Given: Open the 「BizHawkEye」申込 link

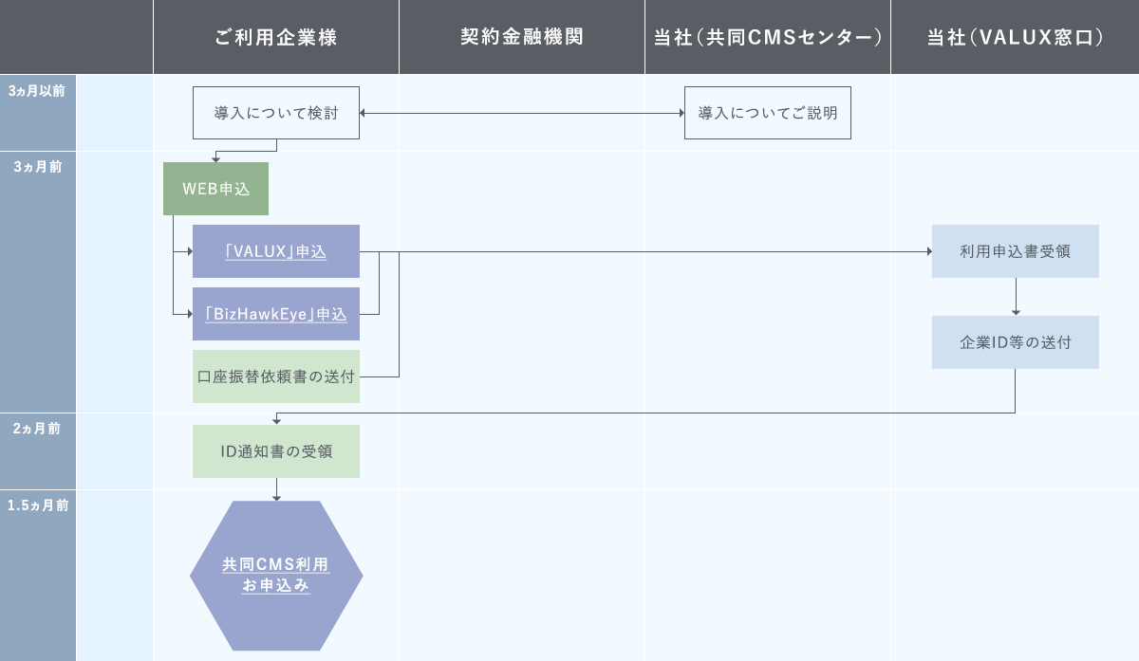Looking at the screenshot, I should 275,314.
